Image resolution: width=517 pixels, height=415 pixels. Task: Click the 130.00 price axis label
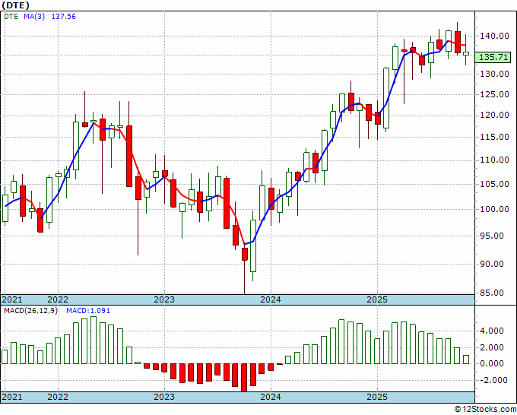494,74
